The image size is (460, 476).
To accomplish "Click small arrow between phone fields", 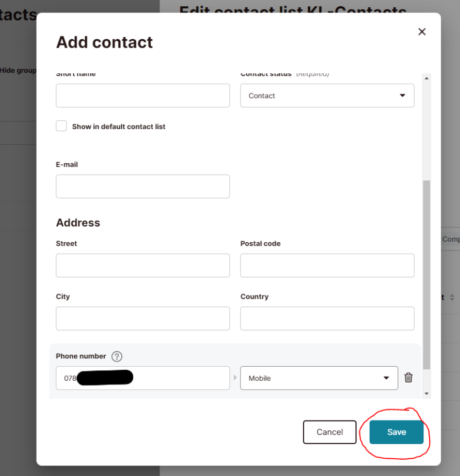I will [235, 378].
